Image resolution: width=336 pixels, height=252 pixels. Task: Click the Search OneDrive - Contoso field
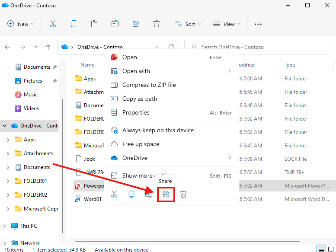coord(258,47)
